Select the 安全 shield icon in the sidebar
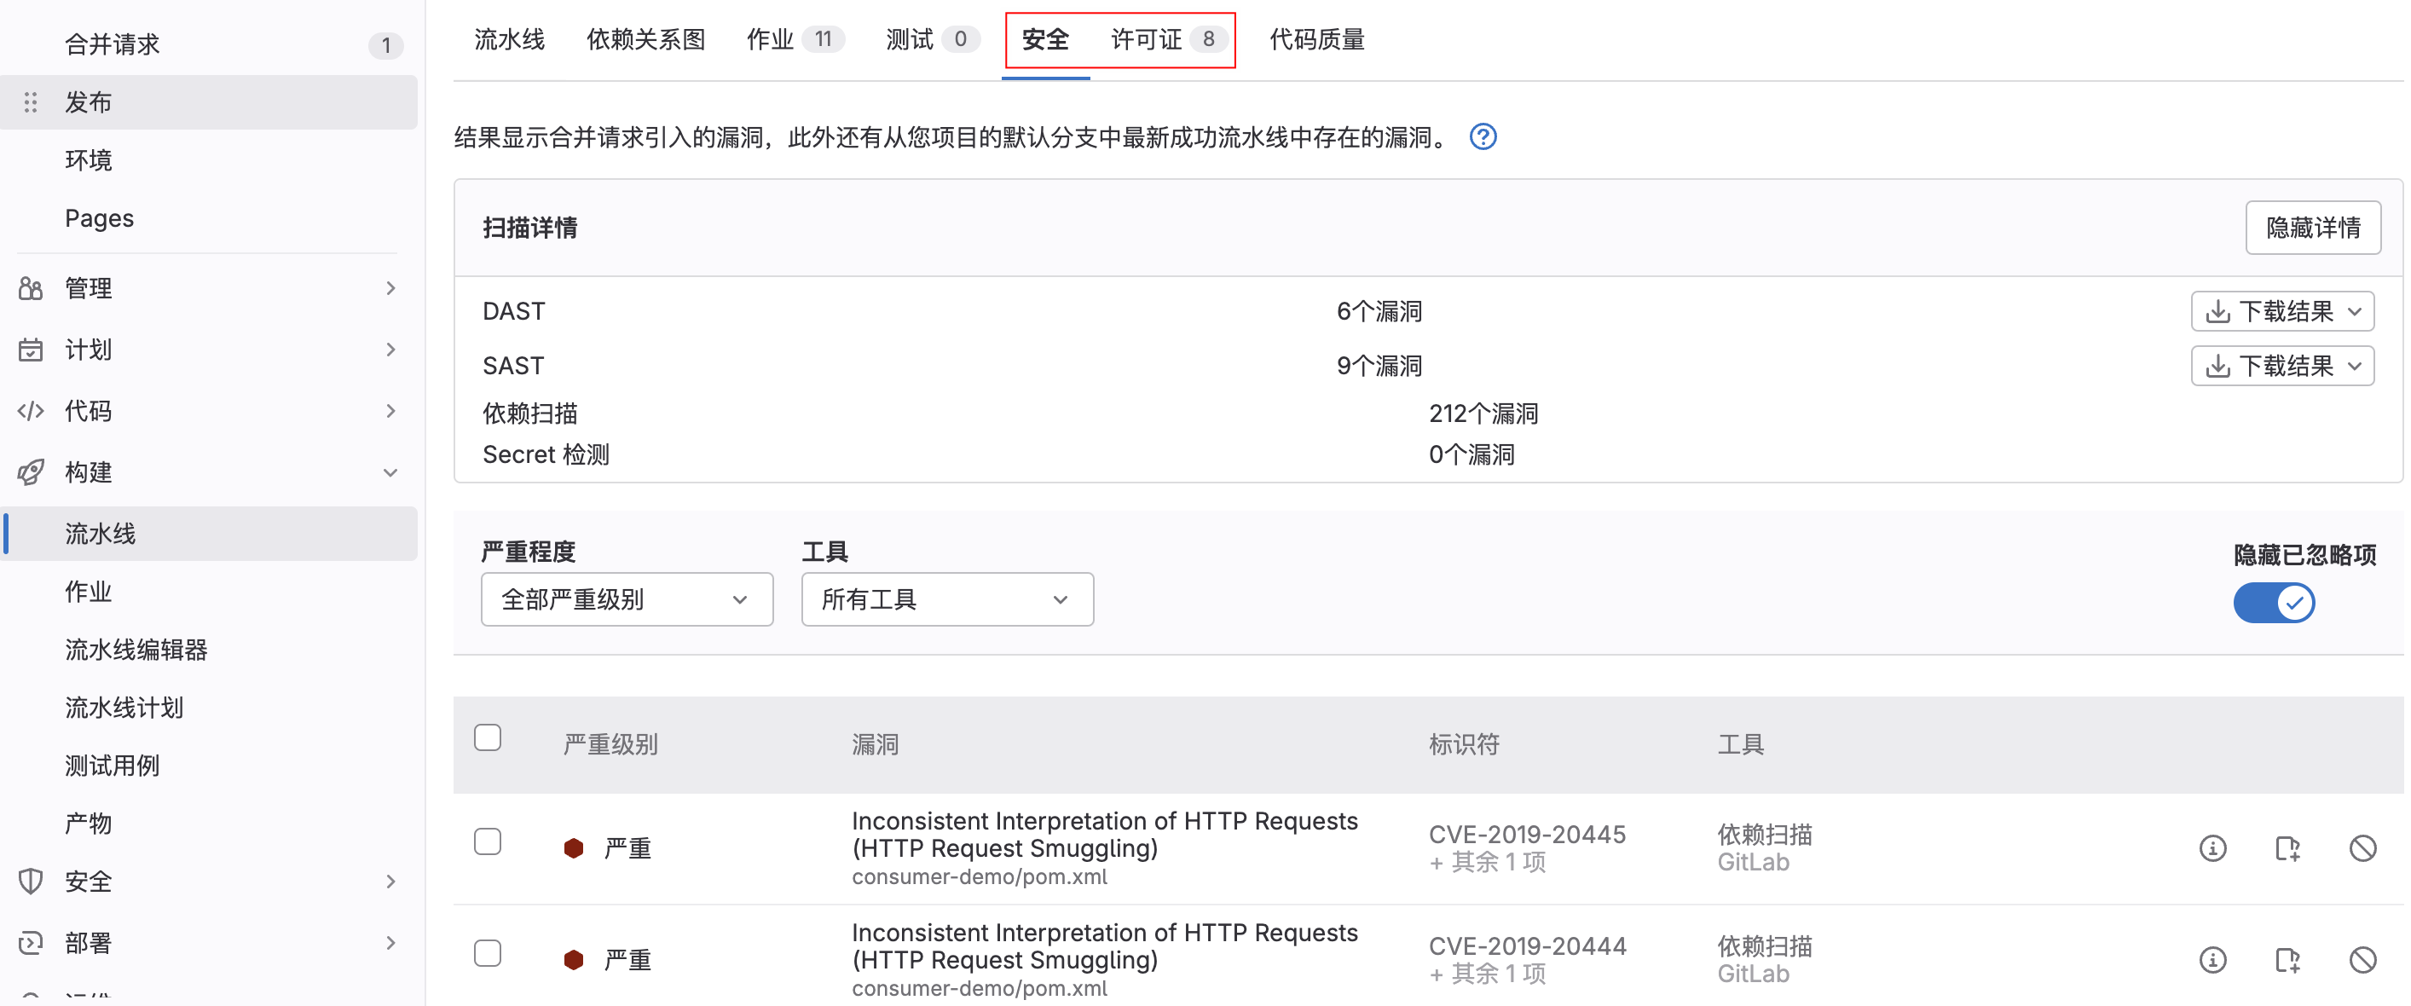The height and width of the screenshot is (1006, 2411). tap(31, 881)
